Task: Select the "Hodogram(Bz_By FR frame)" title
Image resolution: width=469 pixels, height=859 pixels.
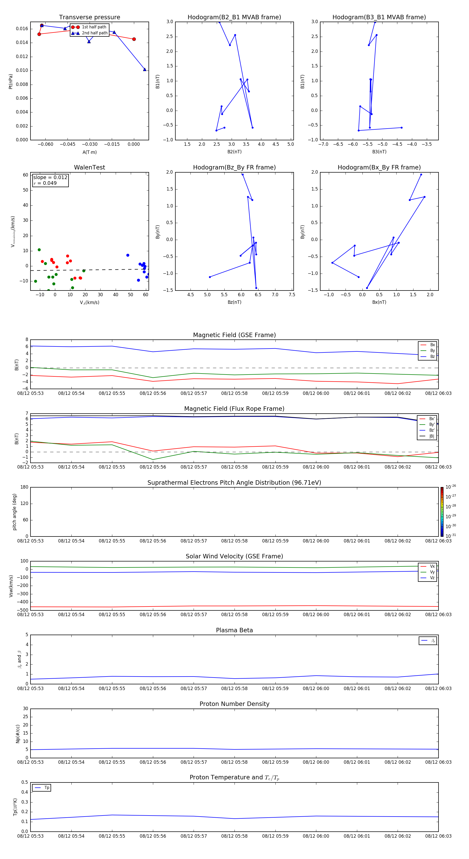Action: (x=234, y=167)
